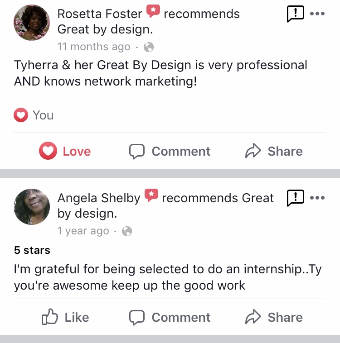Screen dimensions: 340x343
Task: Visit Rosetta Foster's profile name link
Action: click(100, 14)
